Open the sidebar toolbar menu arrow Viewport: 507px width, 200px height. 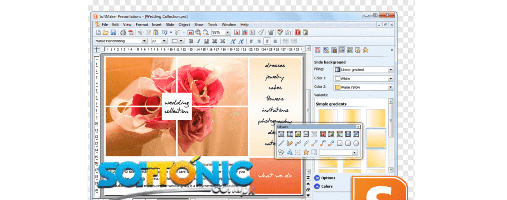(x=392, y=50)
